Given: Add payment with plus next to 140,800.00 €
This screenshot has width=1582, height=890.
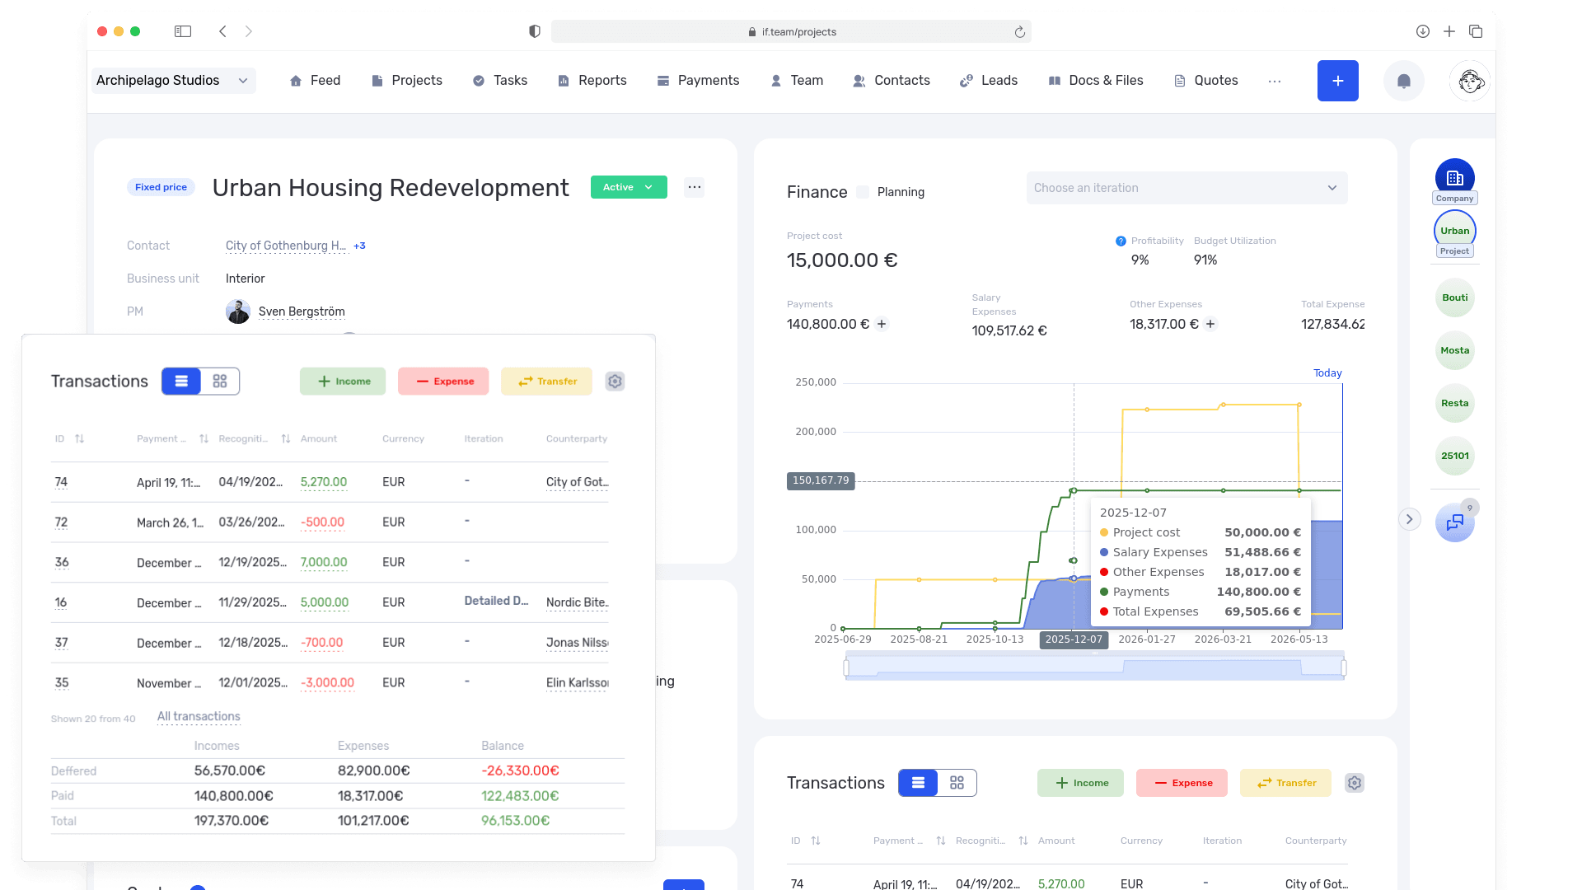Looking at the screenshot, I should point(882,324).
